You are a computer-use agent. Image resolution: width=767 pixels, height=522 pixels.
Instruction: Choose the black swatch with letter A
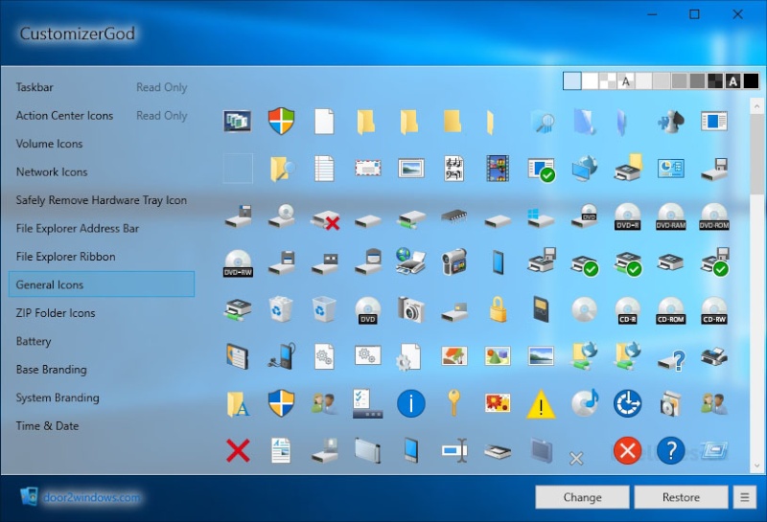click(x=732, y=80)
